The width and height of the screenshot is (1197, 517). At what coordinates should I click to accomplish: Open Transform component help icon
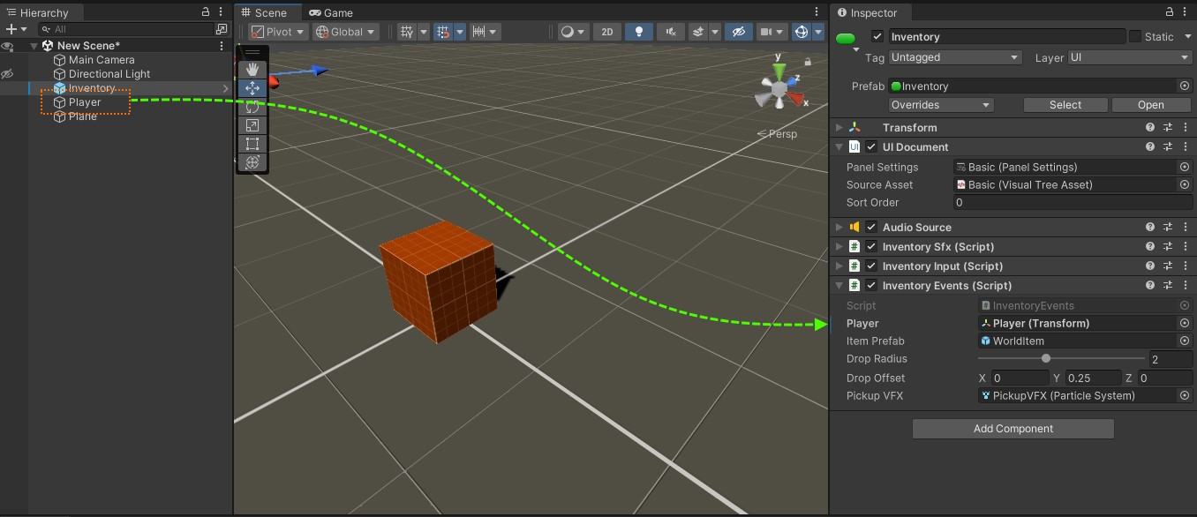point(1150,128)
